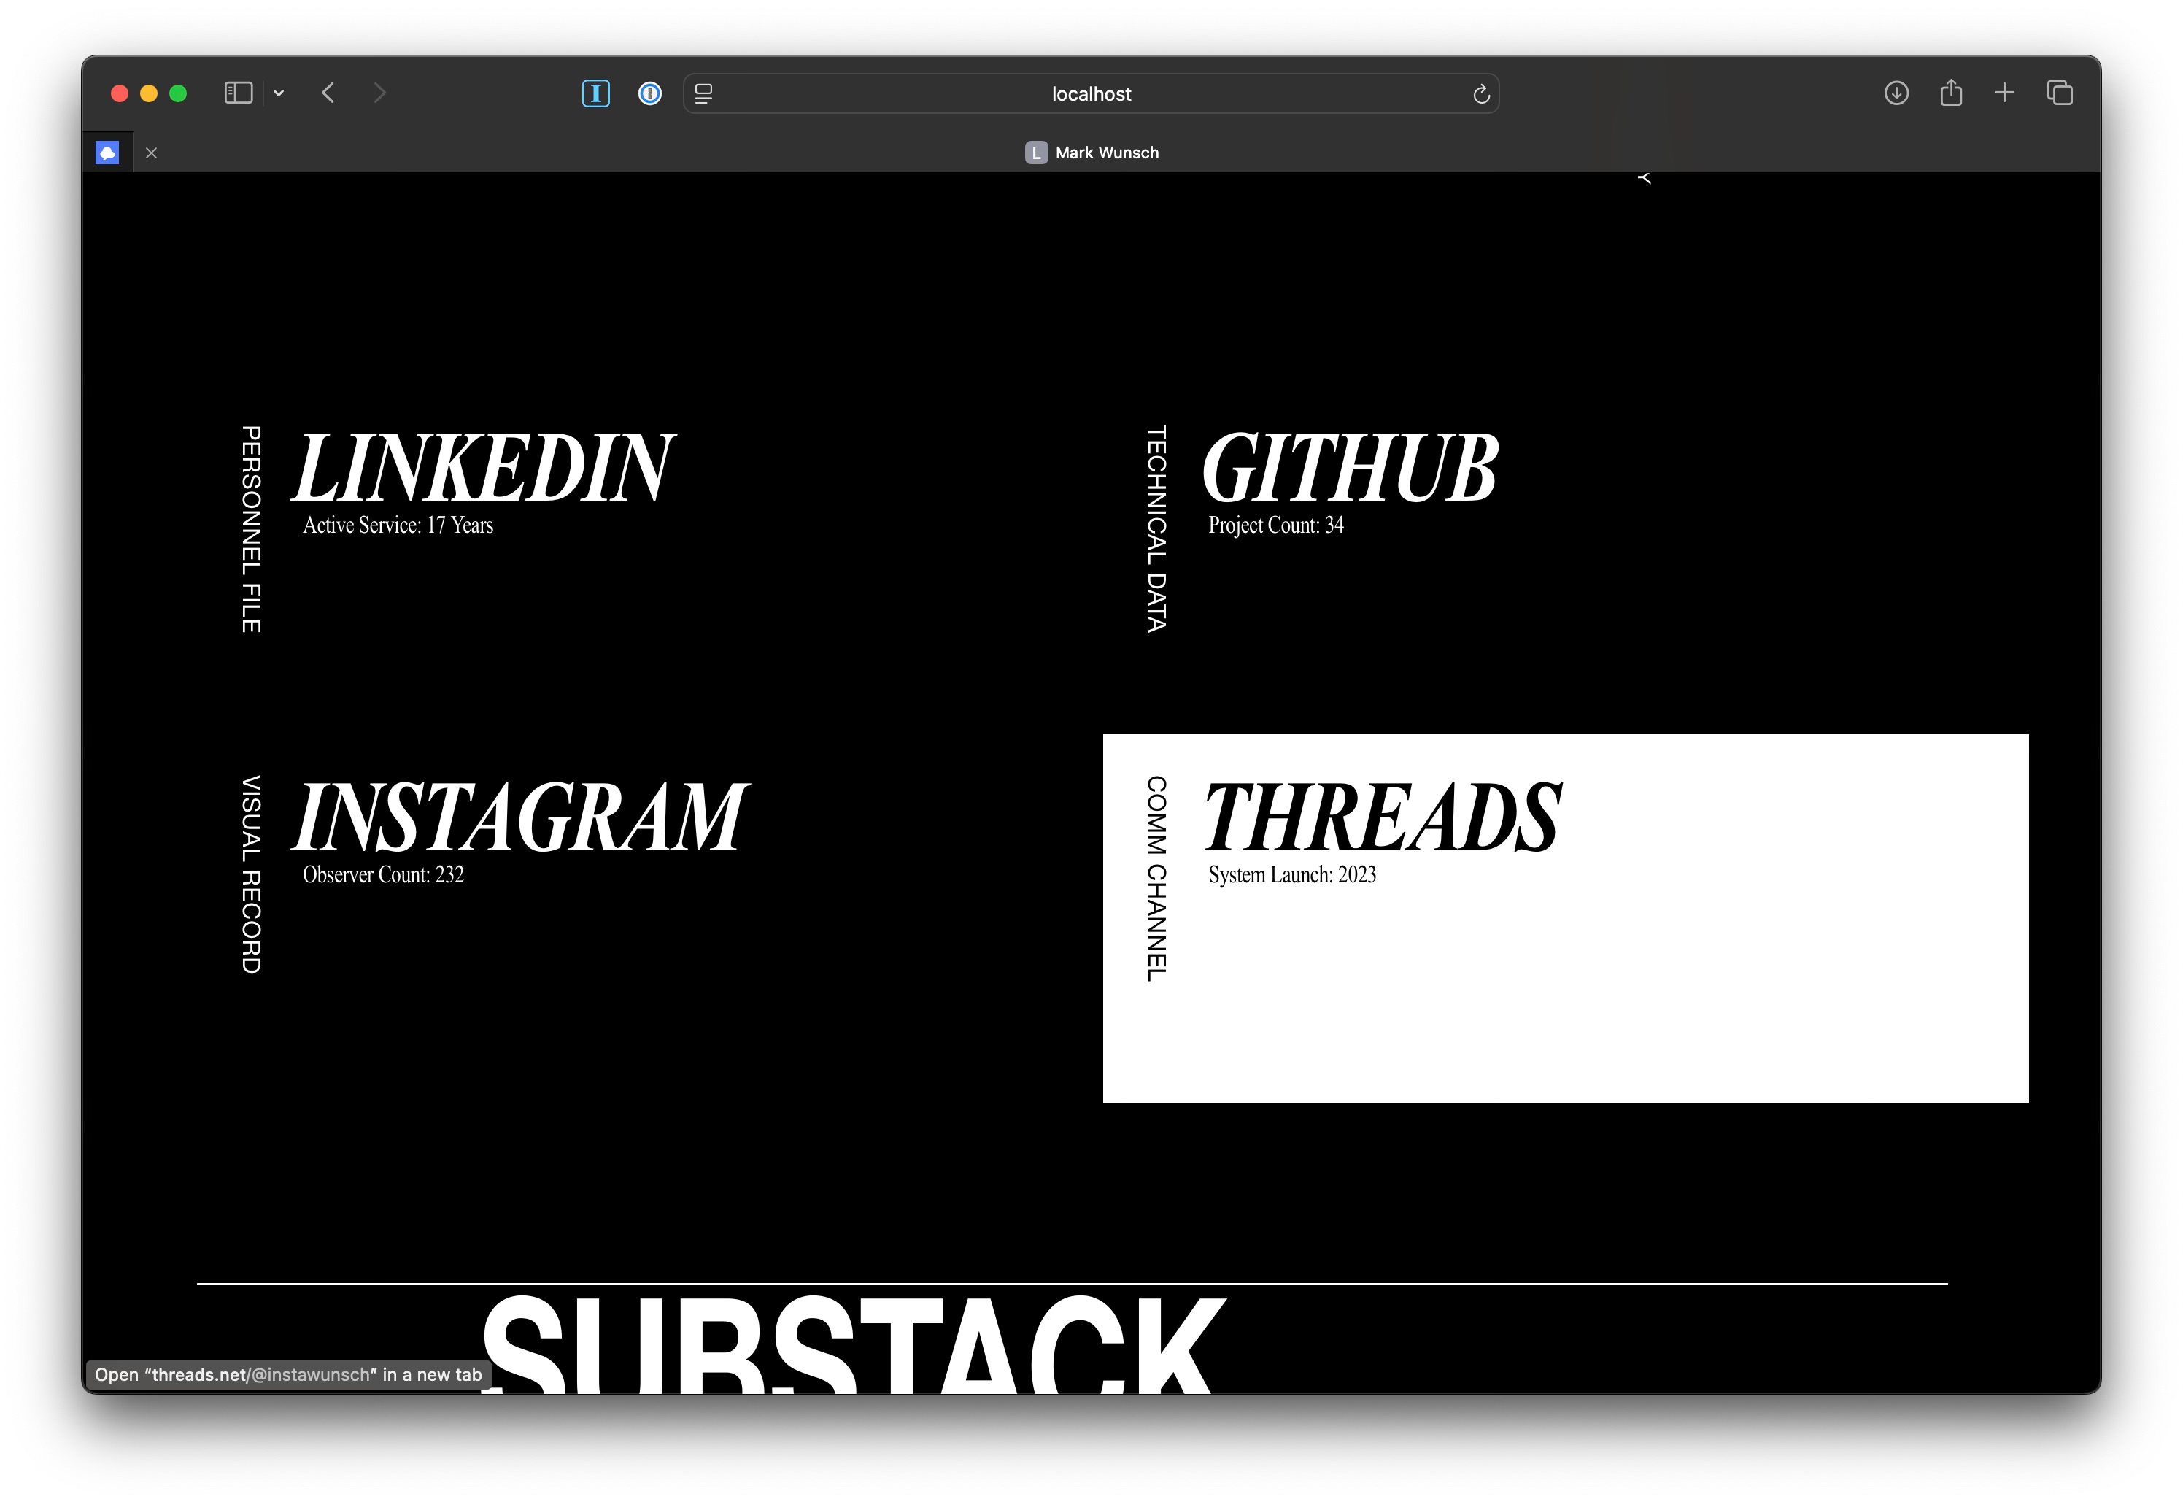
Task: Minimize the window with yellow button
Action: pos(149,93)
